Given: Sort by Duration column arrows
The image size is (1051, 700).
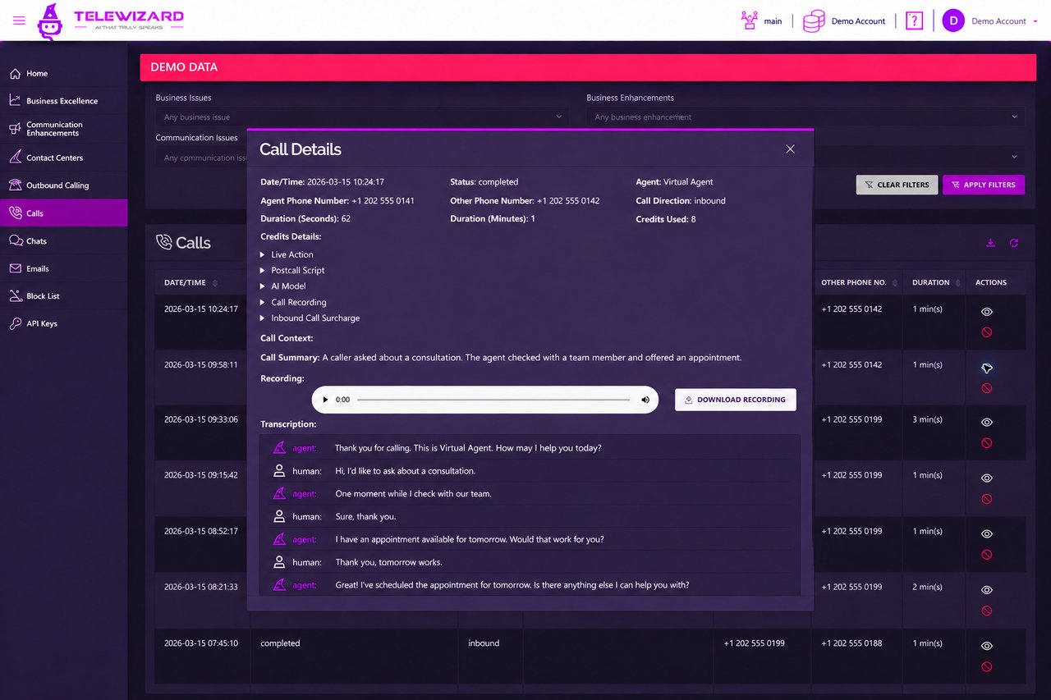Looking at the screenshot, I should (x=957, y=283).
